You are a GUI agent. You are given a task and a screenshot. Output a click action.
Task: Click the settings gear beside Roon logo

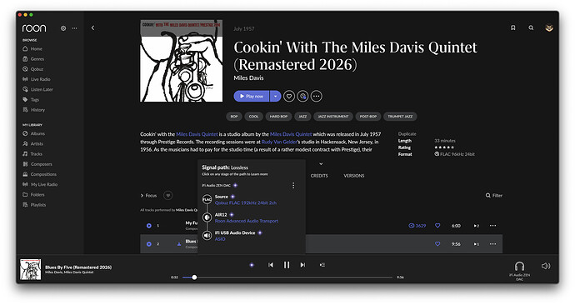pyautogui.click(x=63, y=28)
